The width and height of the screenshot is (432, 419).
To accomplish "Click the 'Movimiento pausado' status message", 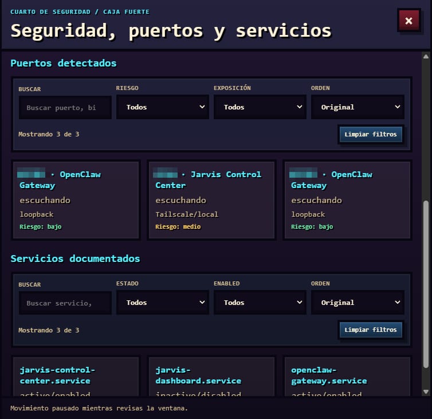I will point(99,408).
